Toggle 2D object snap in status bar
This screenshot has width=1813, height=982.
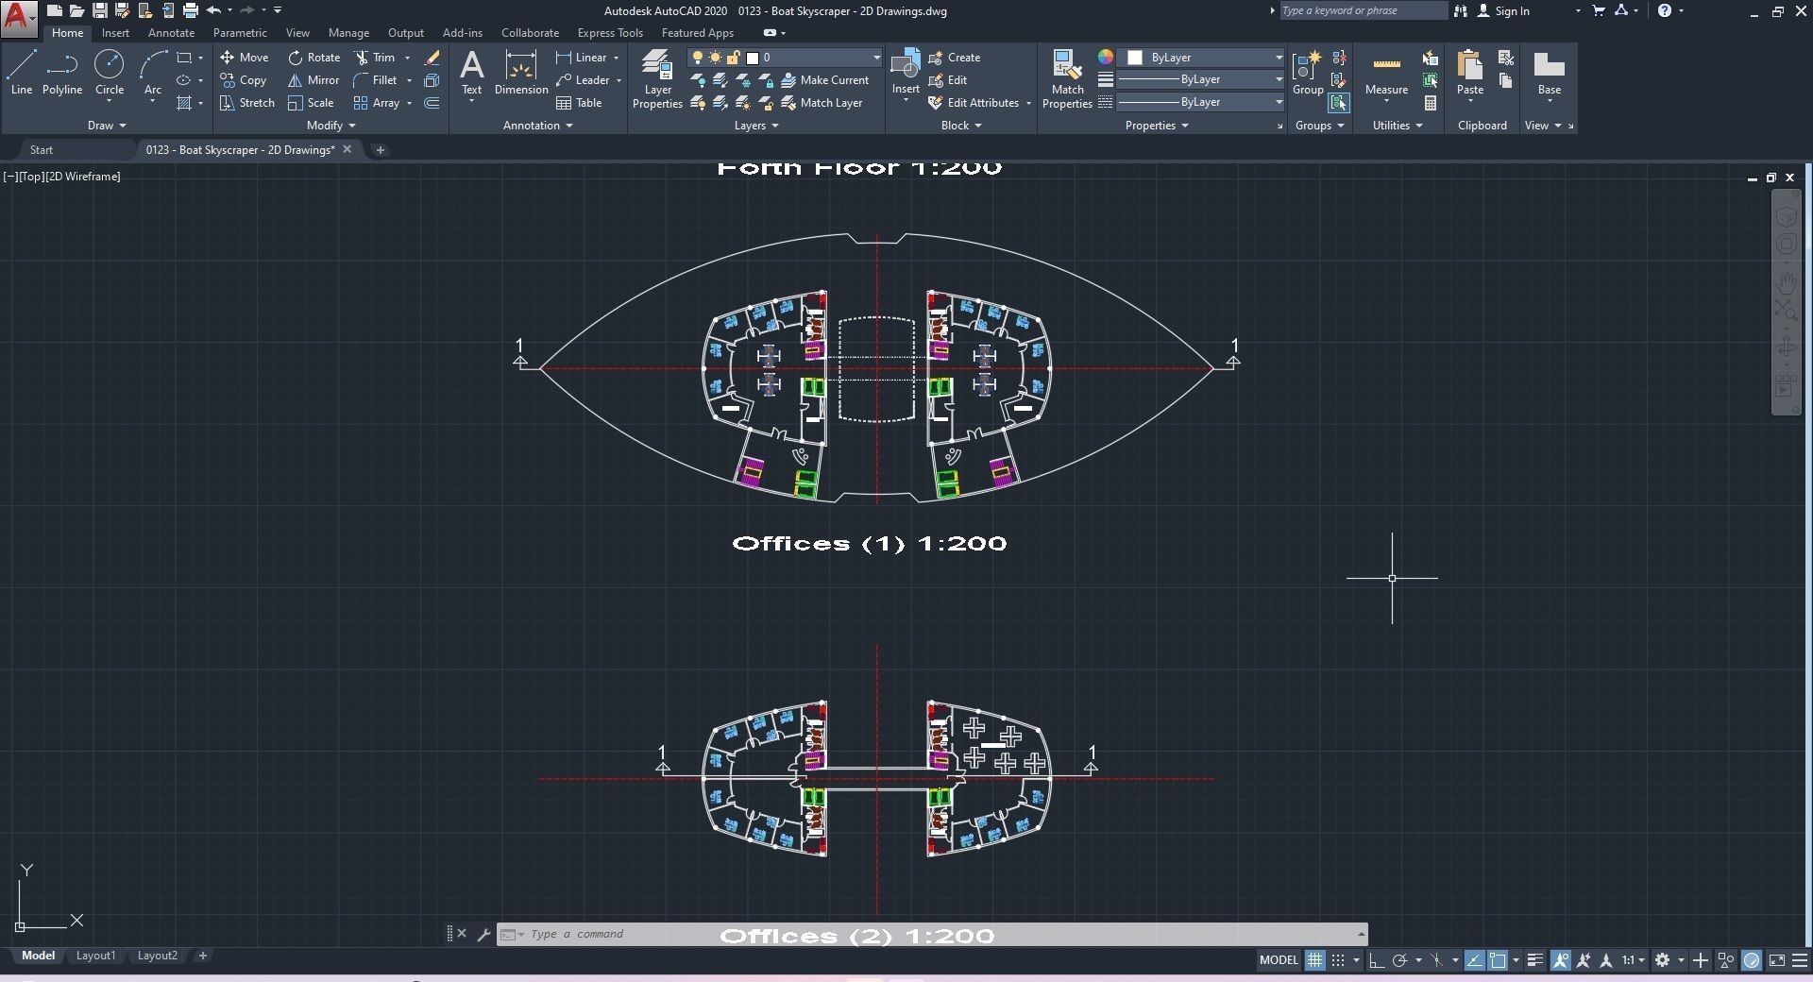(x=1498, y=960)
